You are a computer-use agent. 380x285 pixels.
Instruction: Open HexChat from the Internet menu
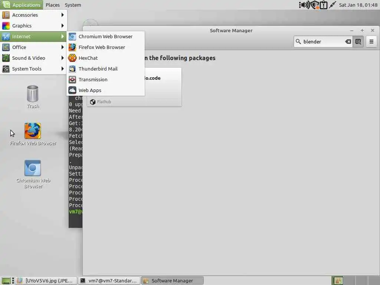(106, 58)
